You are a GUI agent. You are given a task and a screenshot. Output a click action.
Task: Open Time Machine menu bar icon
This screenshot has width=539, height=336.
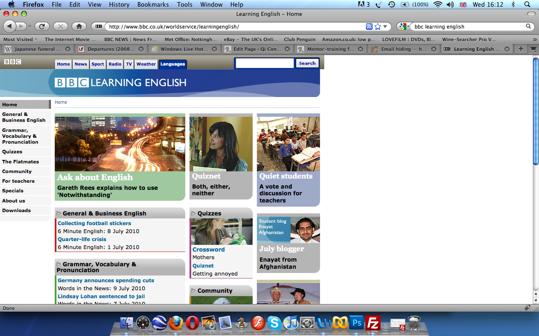tap(392, 5)
